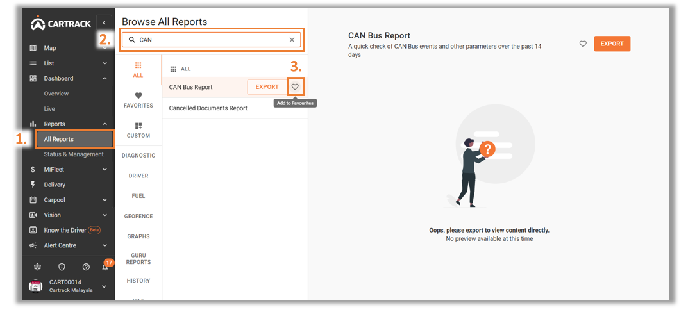Select the CUSTOM category tab
Image resolution: width=688 pixels, height=312 pixels.
[138, 130]
